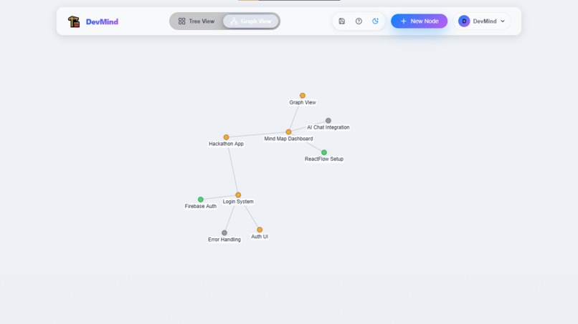Expand the DevMind account dropdown
This screenshot has height=324, width=578.
pyautogui.click(x=482, y=21)
